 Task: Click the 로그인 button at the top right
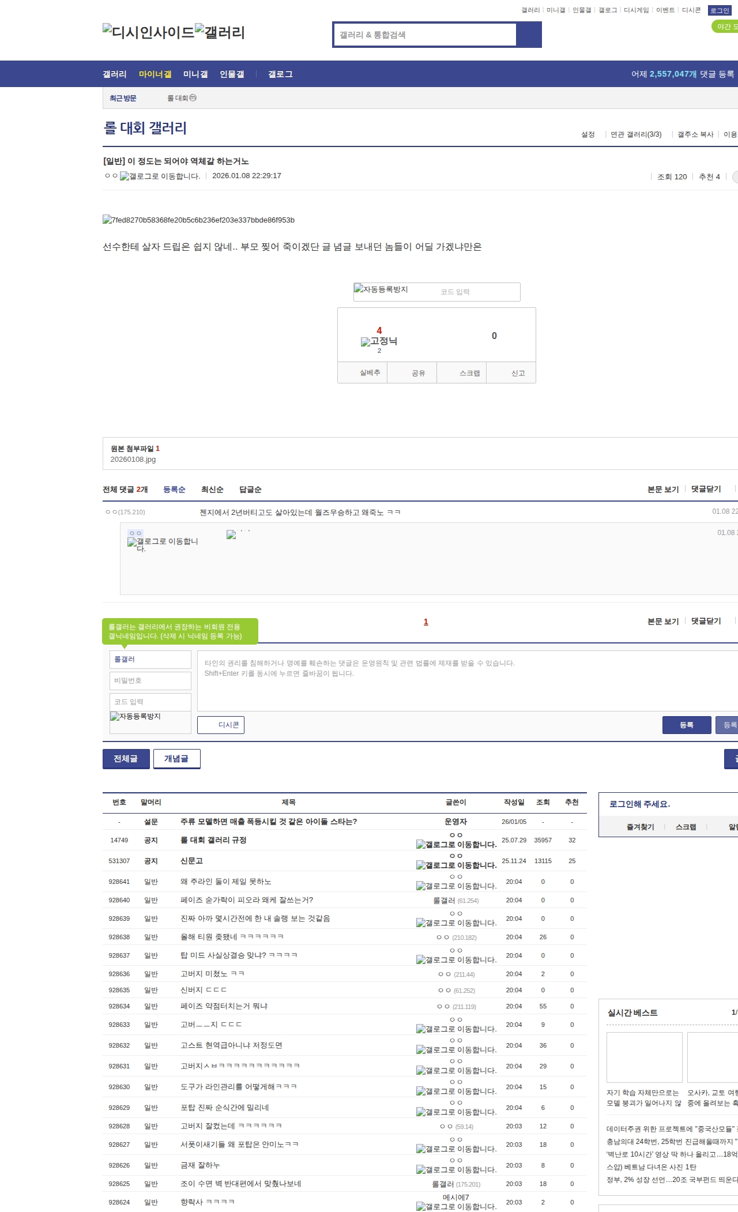[x=719, y=10]
